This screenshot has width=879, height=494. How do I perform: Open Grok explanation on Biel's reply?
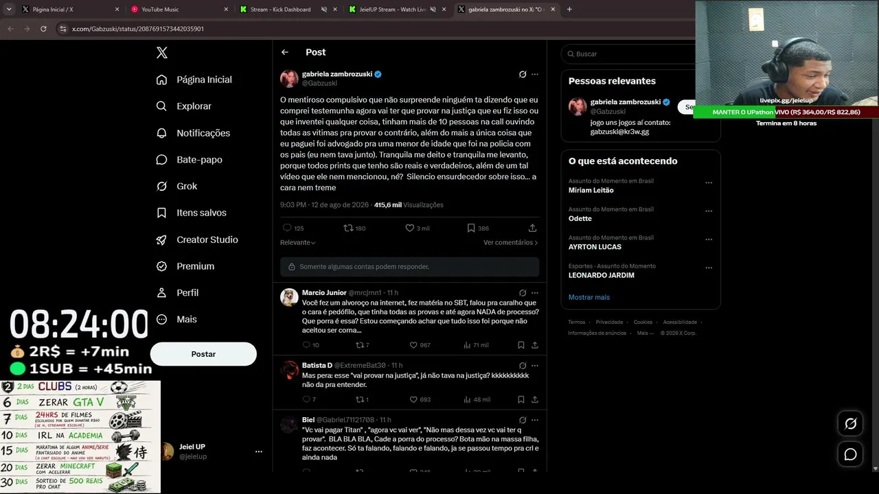point(523,420)
